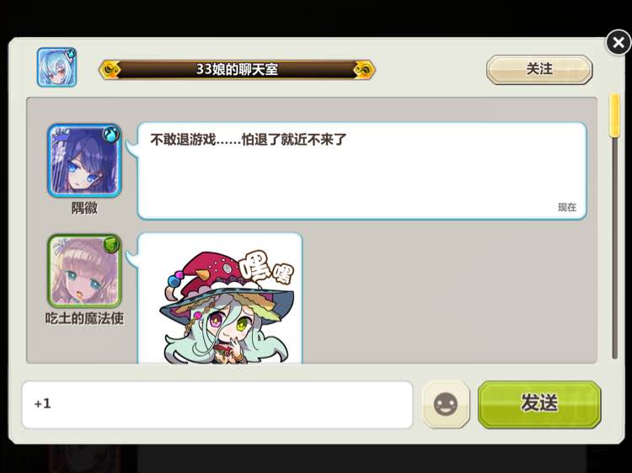Image resolution: width=632 pixels, height=473 pixels.
Task: Tap the water element badge on 隅徽's avatar
Action: point(111,134)
